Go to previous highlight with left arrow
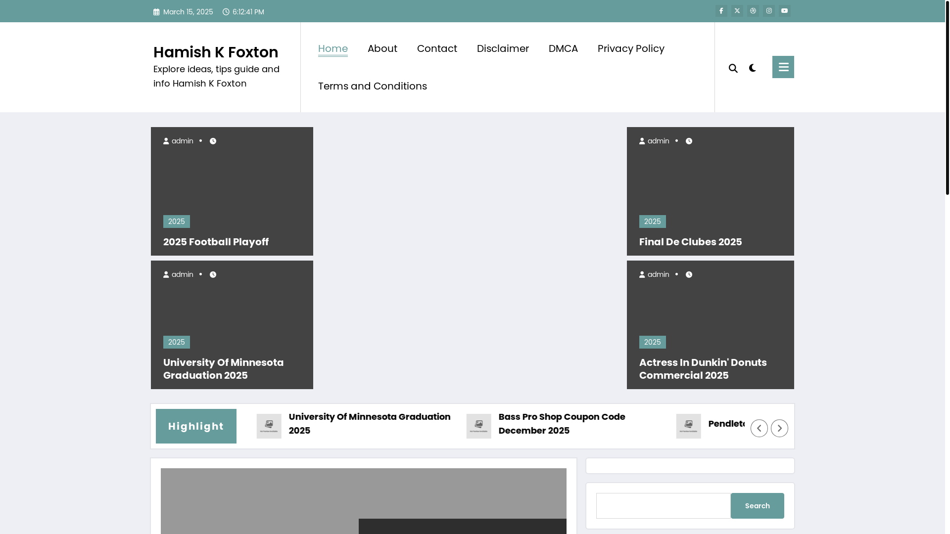Viewport: 950px width, 534px height. point(759,428)
